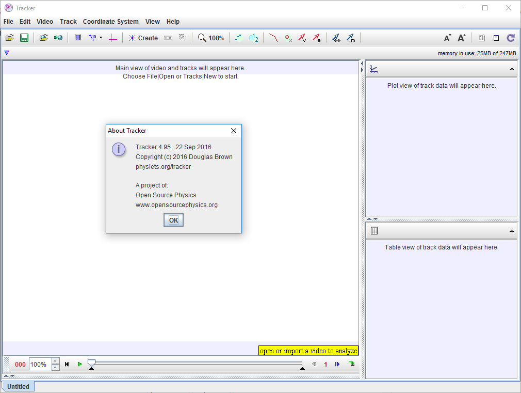Screen dimensions: 521x393
Task: Reset video to the start frame
Action: pyautogui.click(x=67, y=365)
